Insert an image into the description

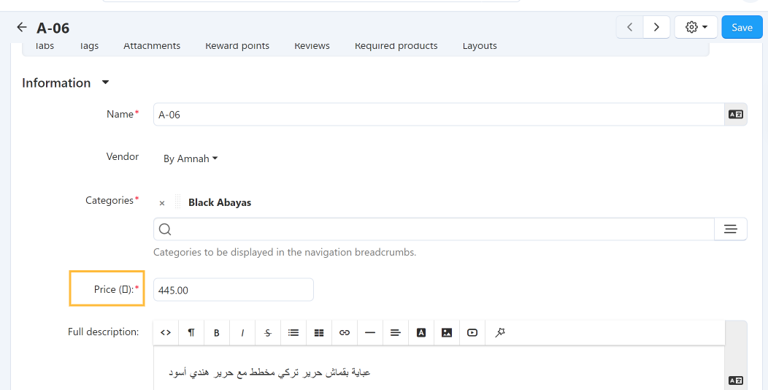point(447,333)
